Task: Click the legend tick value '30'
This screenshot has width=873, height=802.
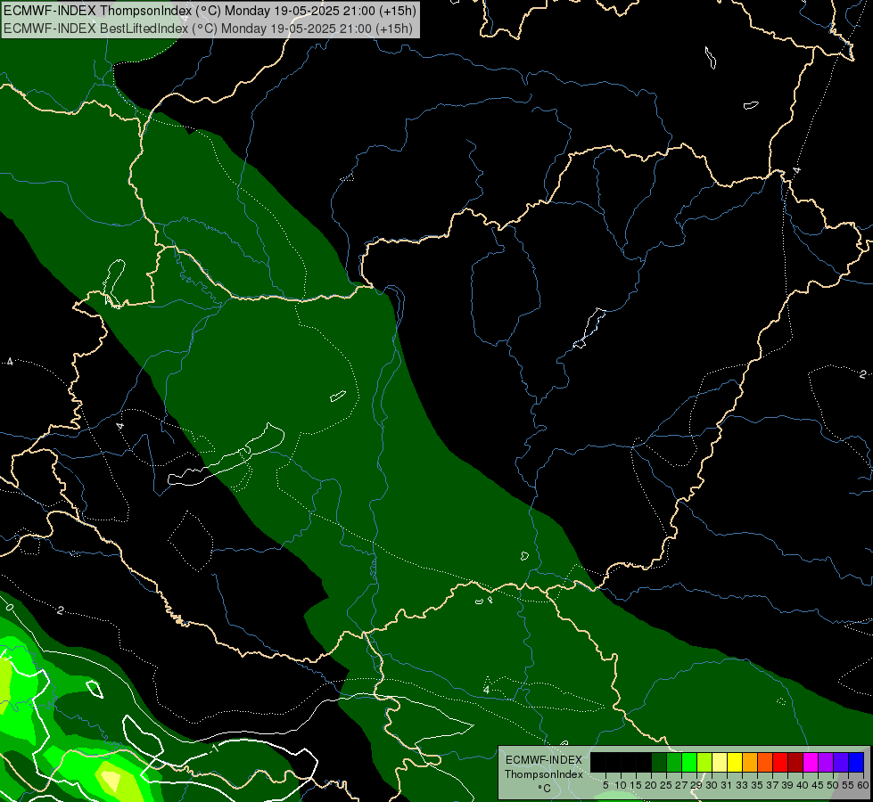Action: [712, 785]
